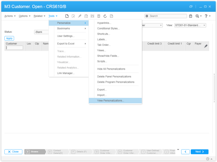Open the calendar icon beside search
This screenshot has width=217, height=162.
pyautogui.click(x=190, y=16)
